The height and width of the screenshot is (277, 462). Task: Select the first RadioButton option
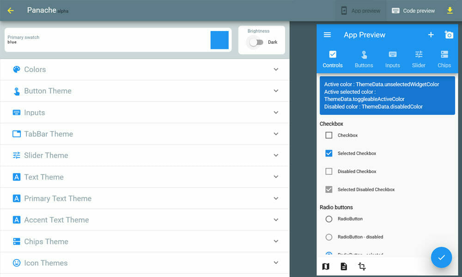(329, 219)
